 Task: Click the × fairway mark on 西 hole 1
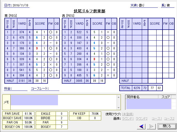coord(108,32)
